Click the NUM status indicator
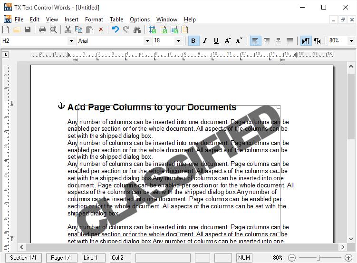The width and height of the screenshot is (357, 263). 244,258
